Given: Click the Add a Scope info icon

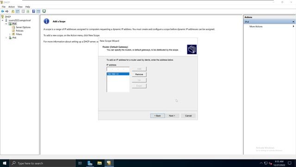Looking at the screenshot, I should pos(46,21).
